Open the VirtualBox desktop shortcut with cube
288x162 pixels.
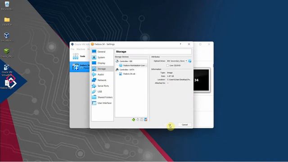tap(7, 37)
